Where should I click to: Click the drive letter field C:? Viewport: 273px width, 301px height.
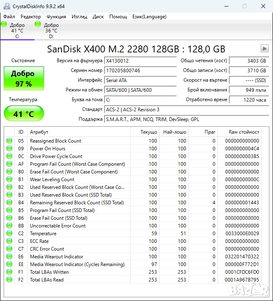pos(140,100)
